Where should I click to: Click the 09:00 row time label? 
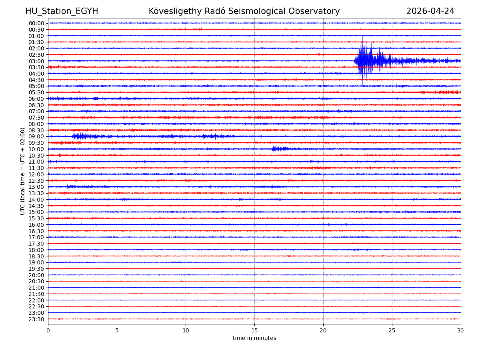(x=36, y=136)
